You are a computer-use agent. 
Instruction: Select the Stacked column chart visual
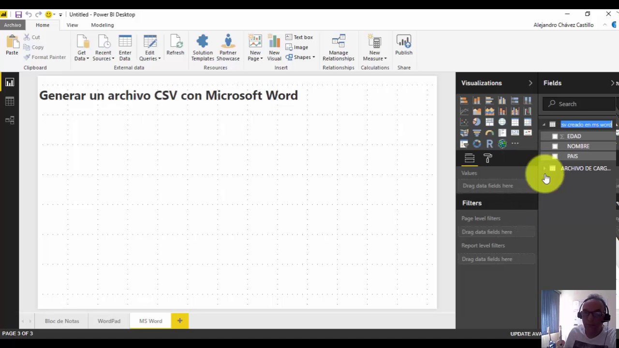pyautogui.click(x=477, y=101)
